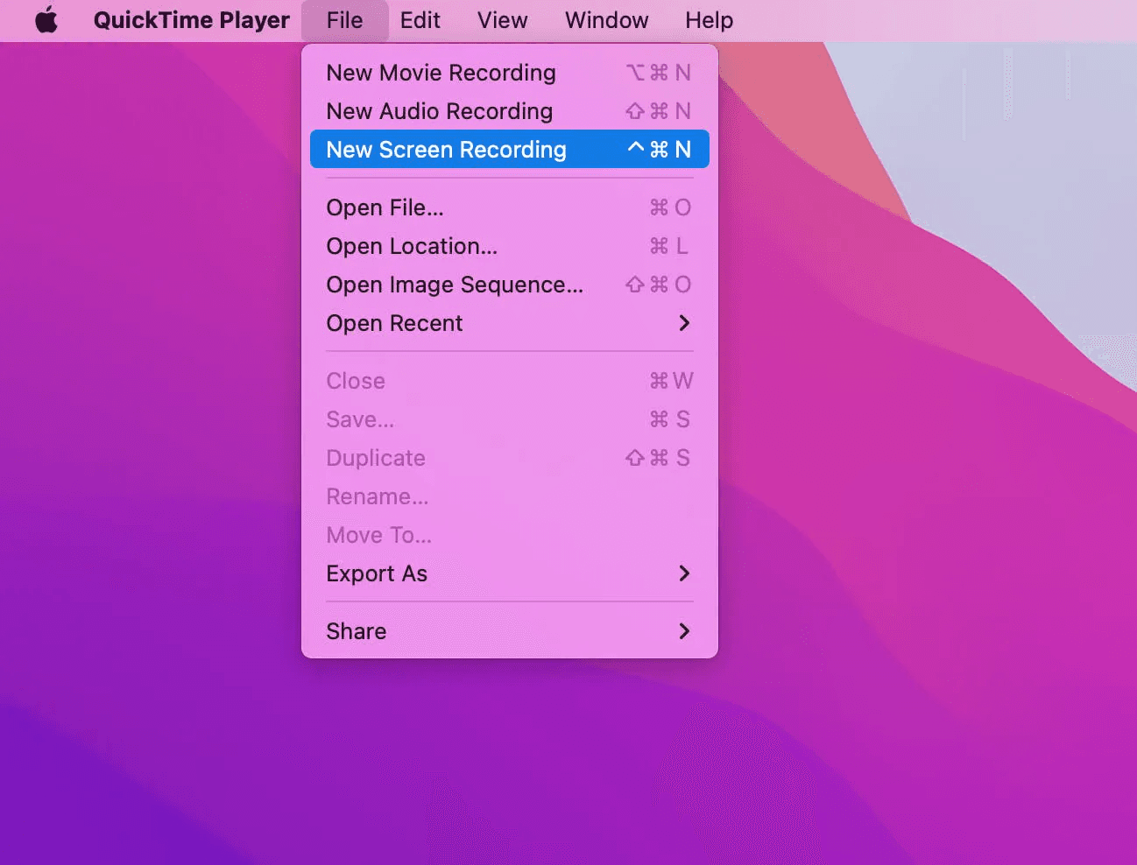The height and width of the screenshot is (865, 1137).
Task: Choose New Audio Recording
Action: 509,111
